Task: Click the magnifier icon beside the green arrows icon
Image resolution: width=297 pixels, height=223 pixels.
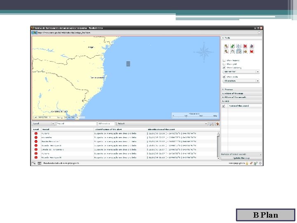Action: pyautogui.click(x=226, y=46)
